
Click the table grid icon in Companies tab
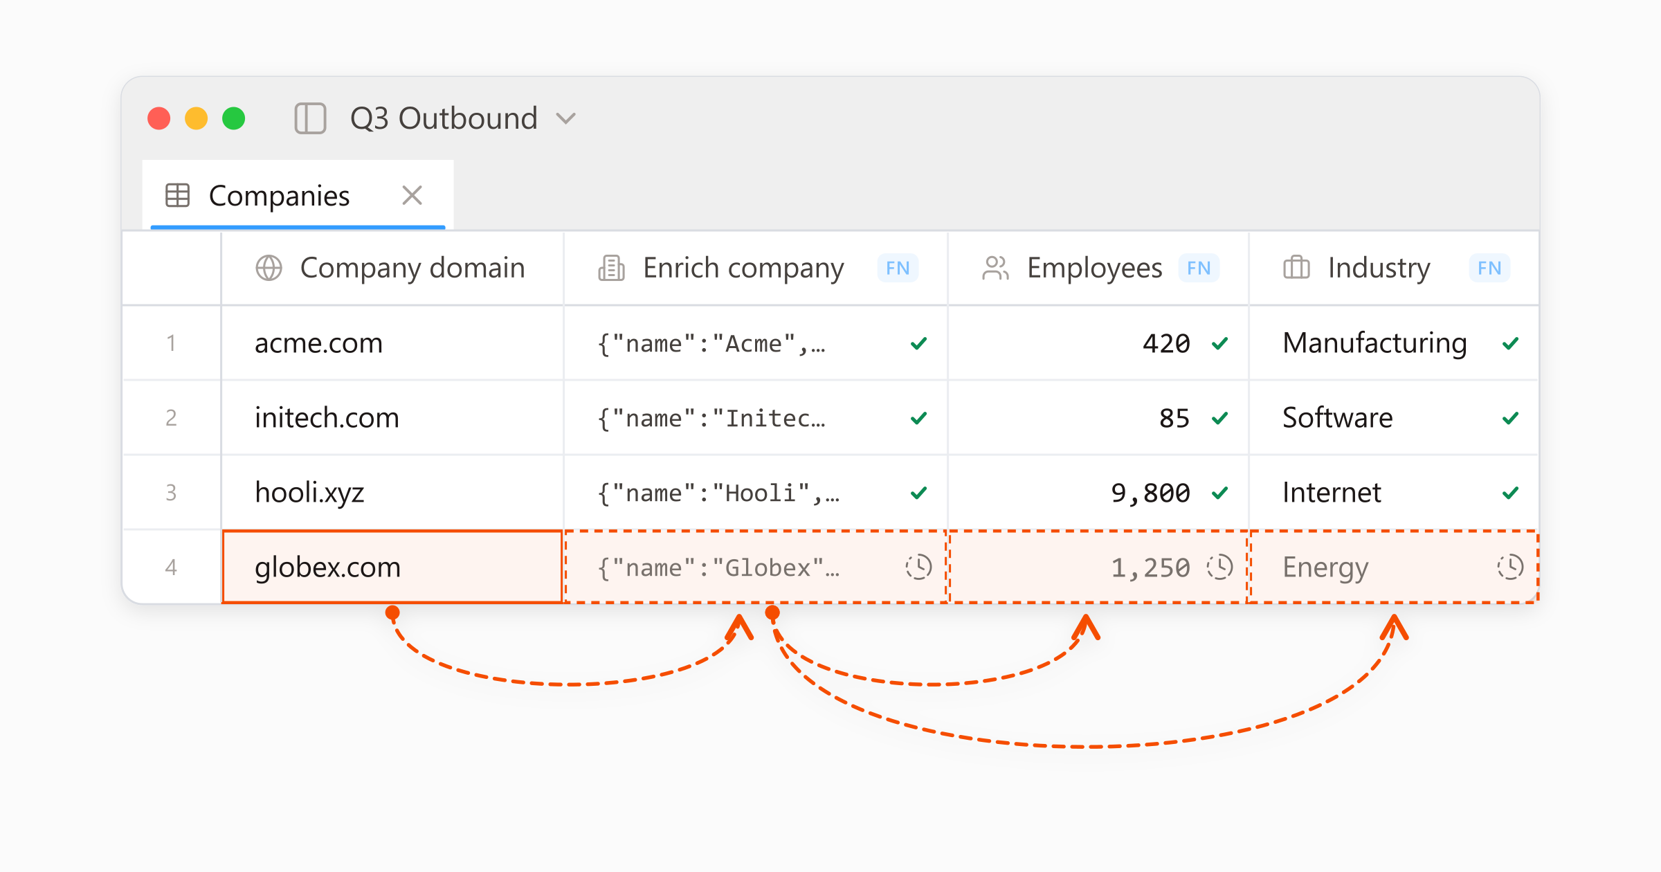tap(177, 196)
